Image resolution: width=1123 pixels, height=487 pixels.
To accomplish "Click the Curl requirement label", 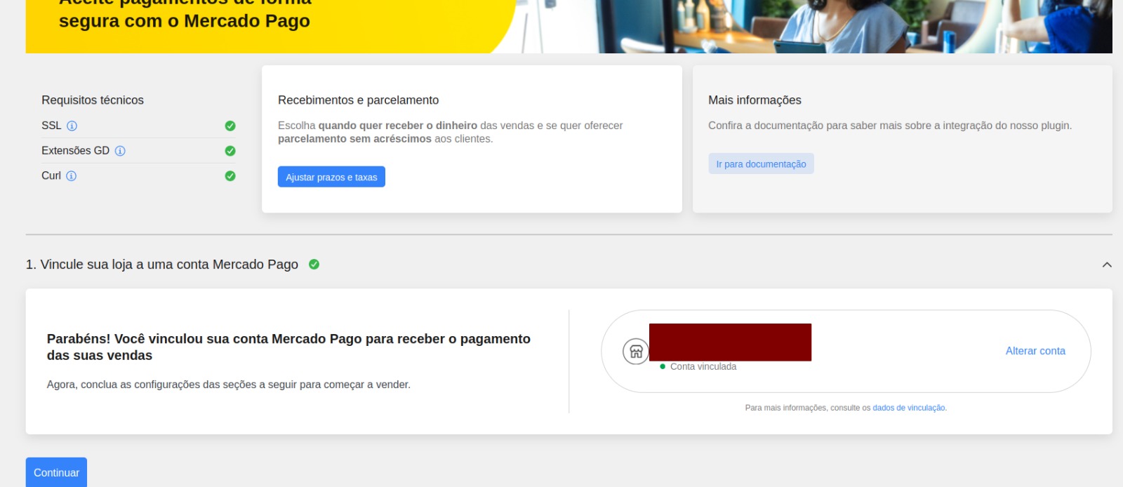I will pyautogui.click(x=51, y=176).
